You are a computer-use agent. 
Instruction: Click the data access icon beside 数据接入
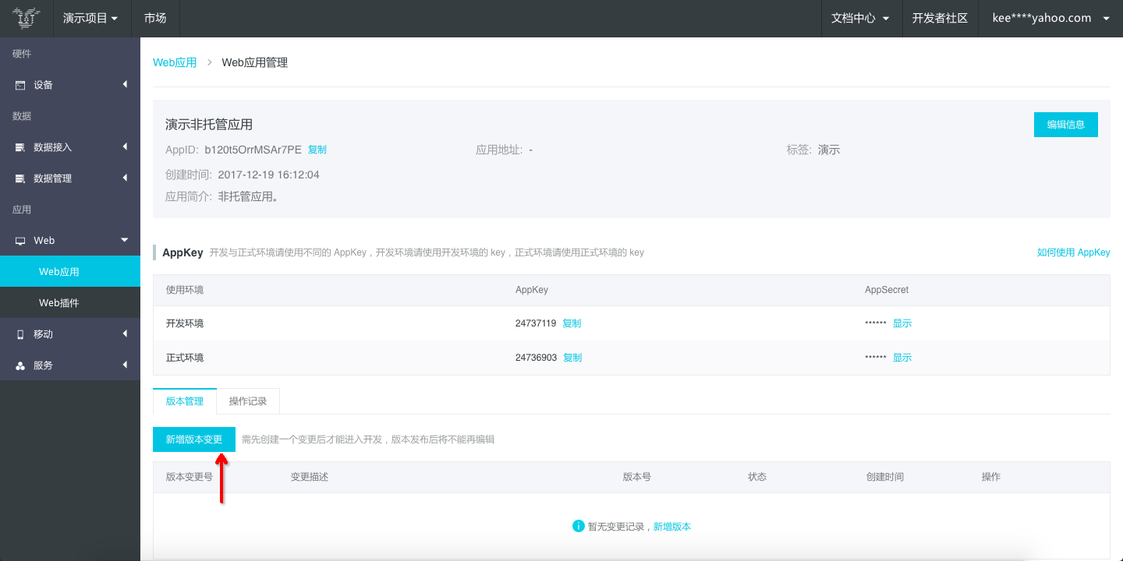tap(20, 147)
